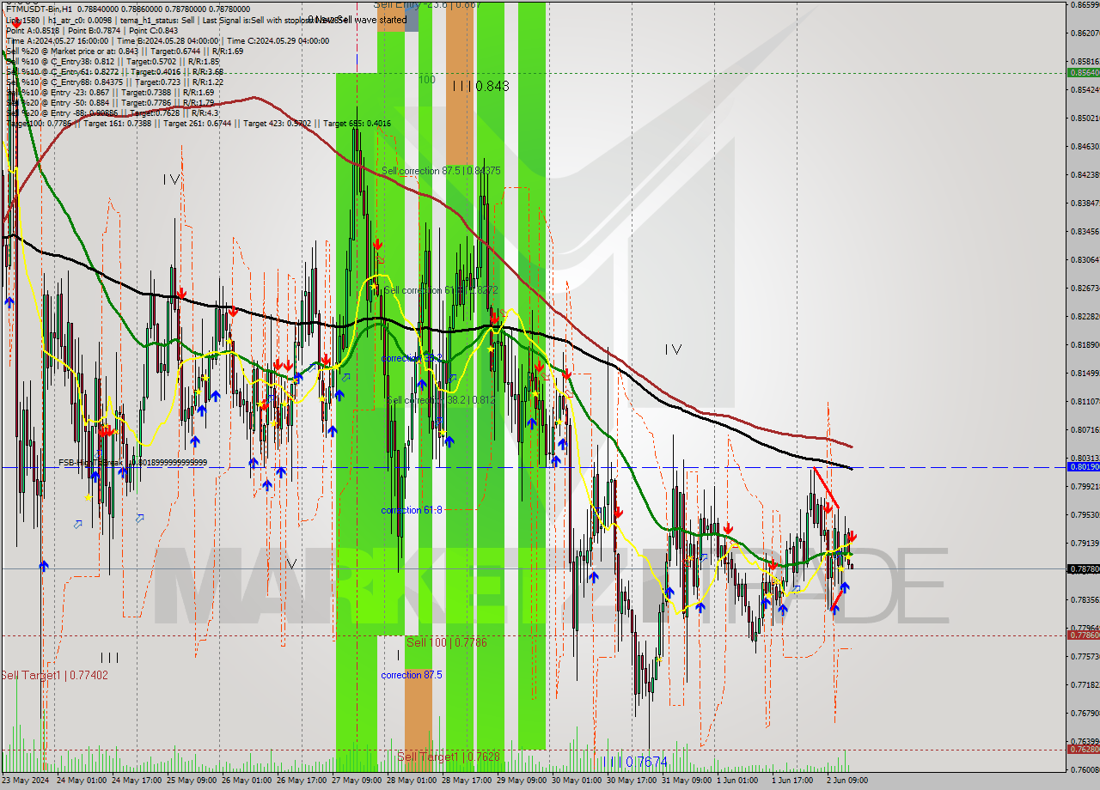Click the Sell correction 38.2 | 0.812 label
Viewport: 1100px width, 790px height.
[440, 400]
